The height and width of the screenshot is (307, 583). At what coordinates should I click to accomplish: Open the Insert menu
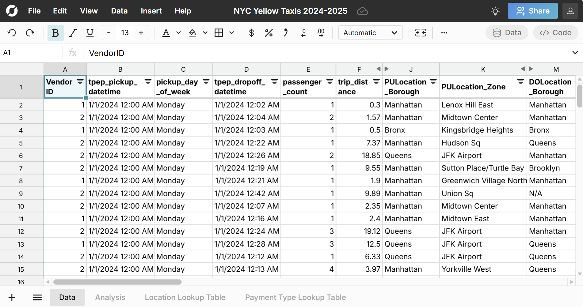click(151, 11)
